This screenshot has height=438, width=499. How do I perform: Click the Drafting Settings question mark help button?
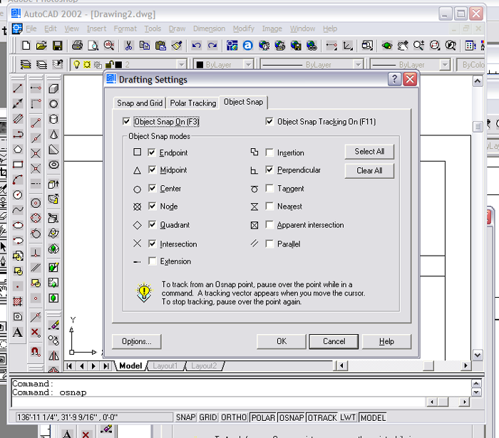point(395,79)
